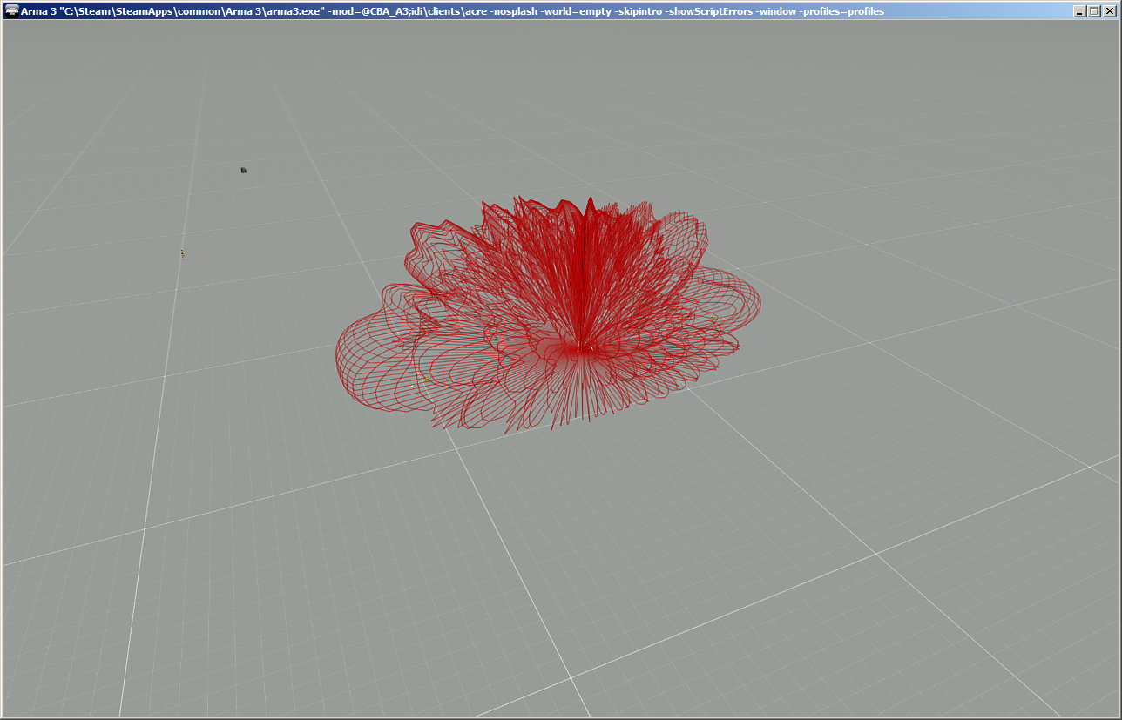Image resolution: width=1122 pixels, height=720 pixels.
Task: Close the Arma 3 window
Action: (1109, 11)
